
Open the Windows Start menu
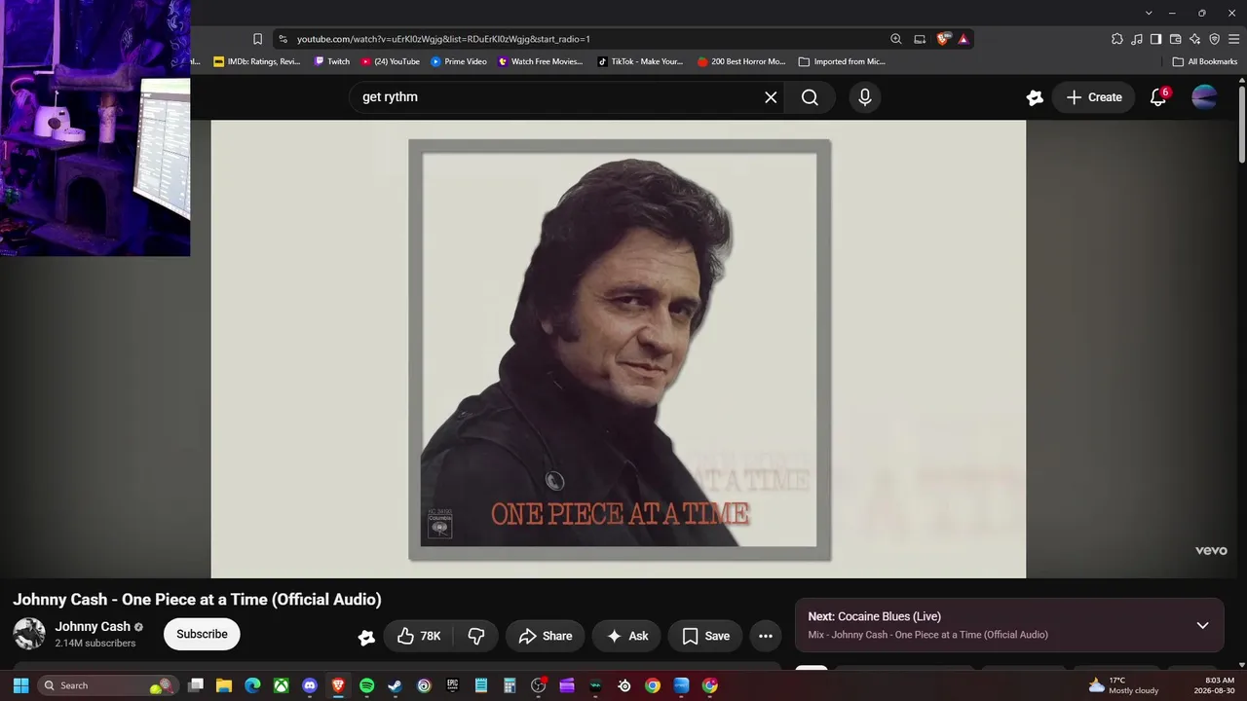(x=20, y=685)
